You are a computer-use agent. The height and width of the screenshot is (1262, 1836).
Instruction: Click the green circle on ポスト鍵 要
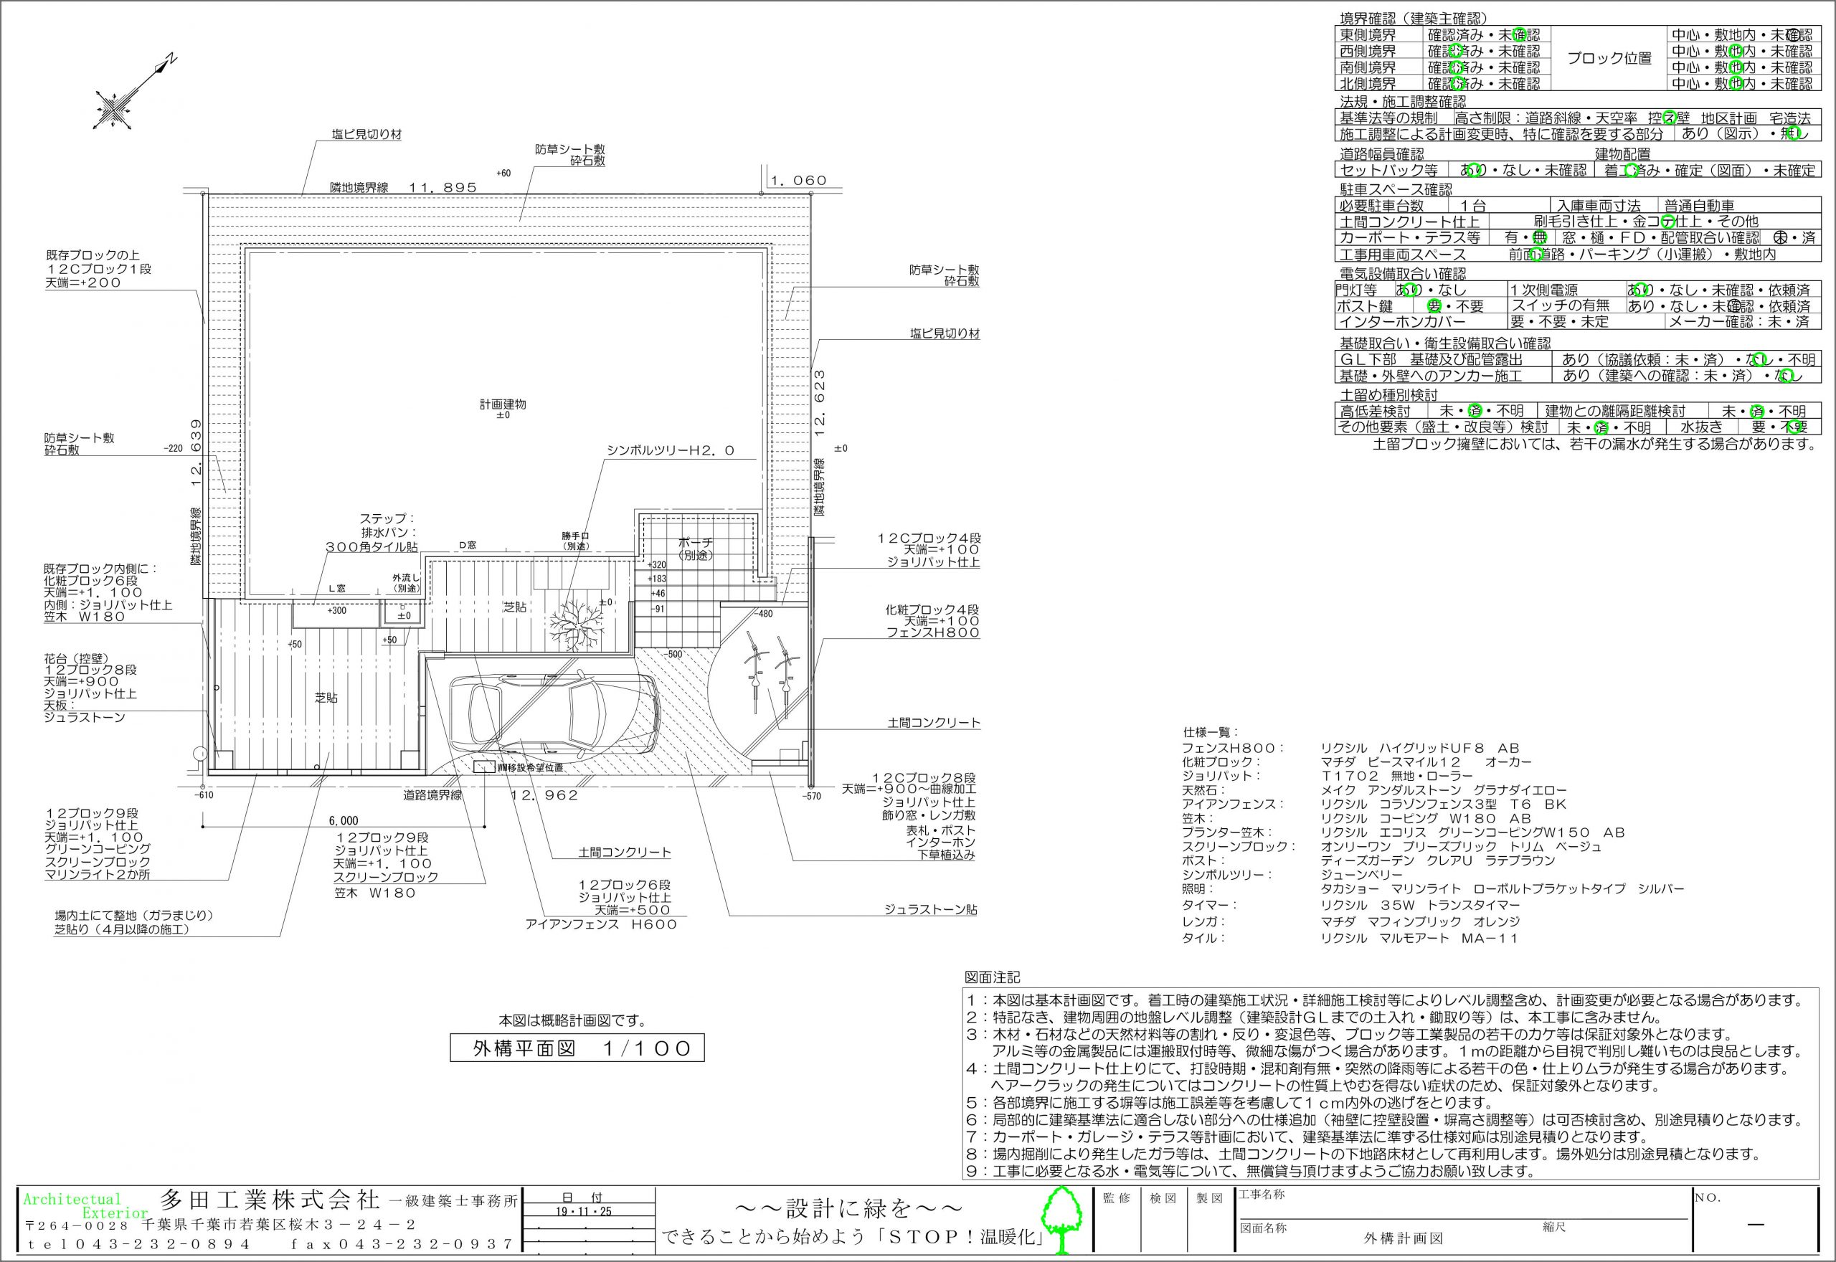(1434, 306)
